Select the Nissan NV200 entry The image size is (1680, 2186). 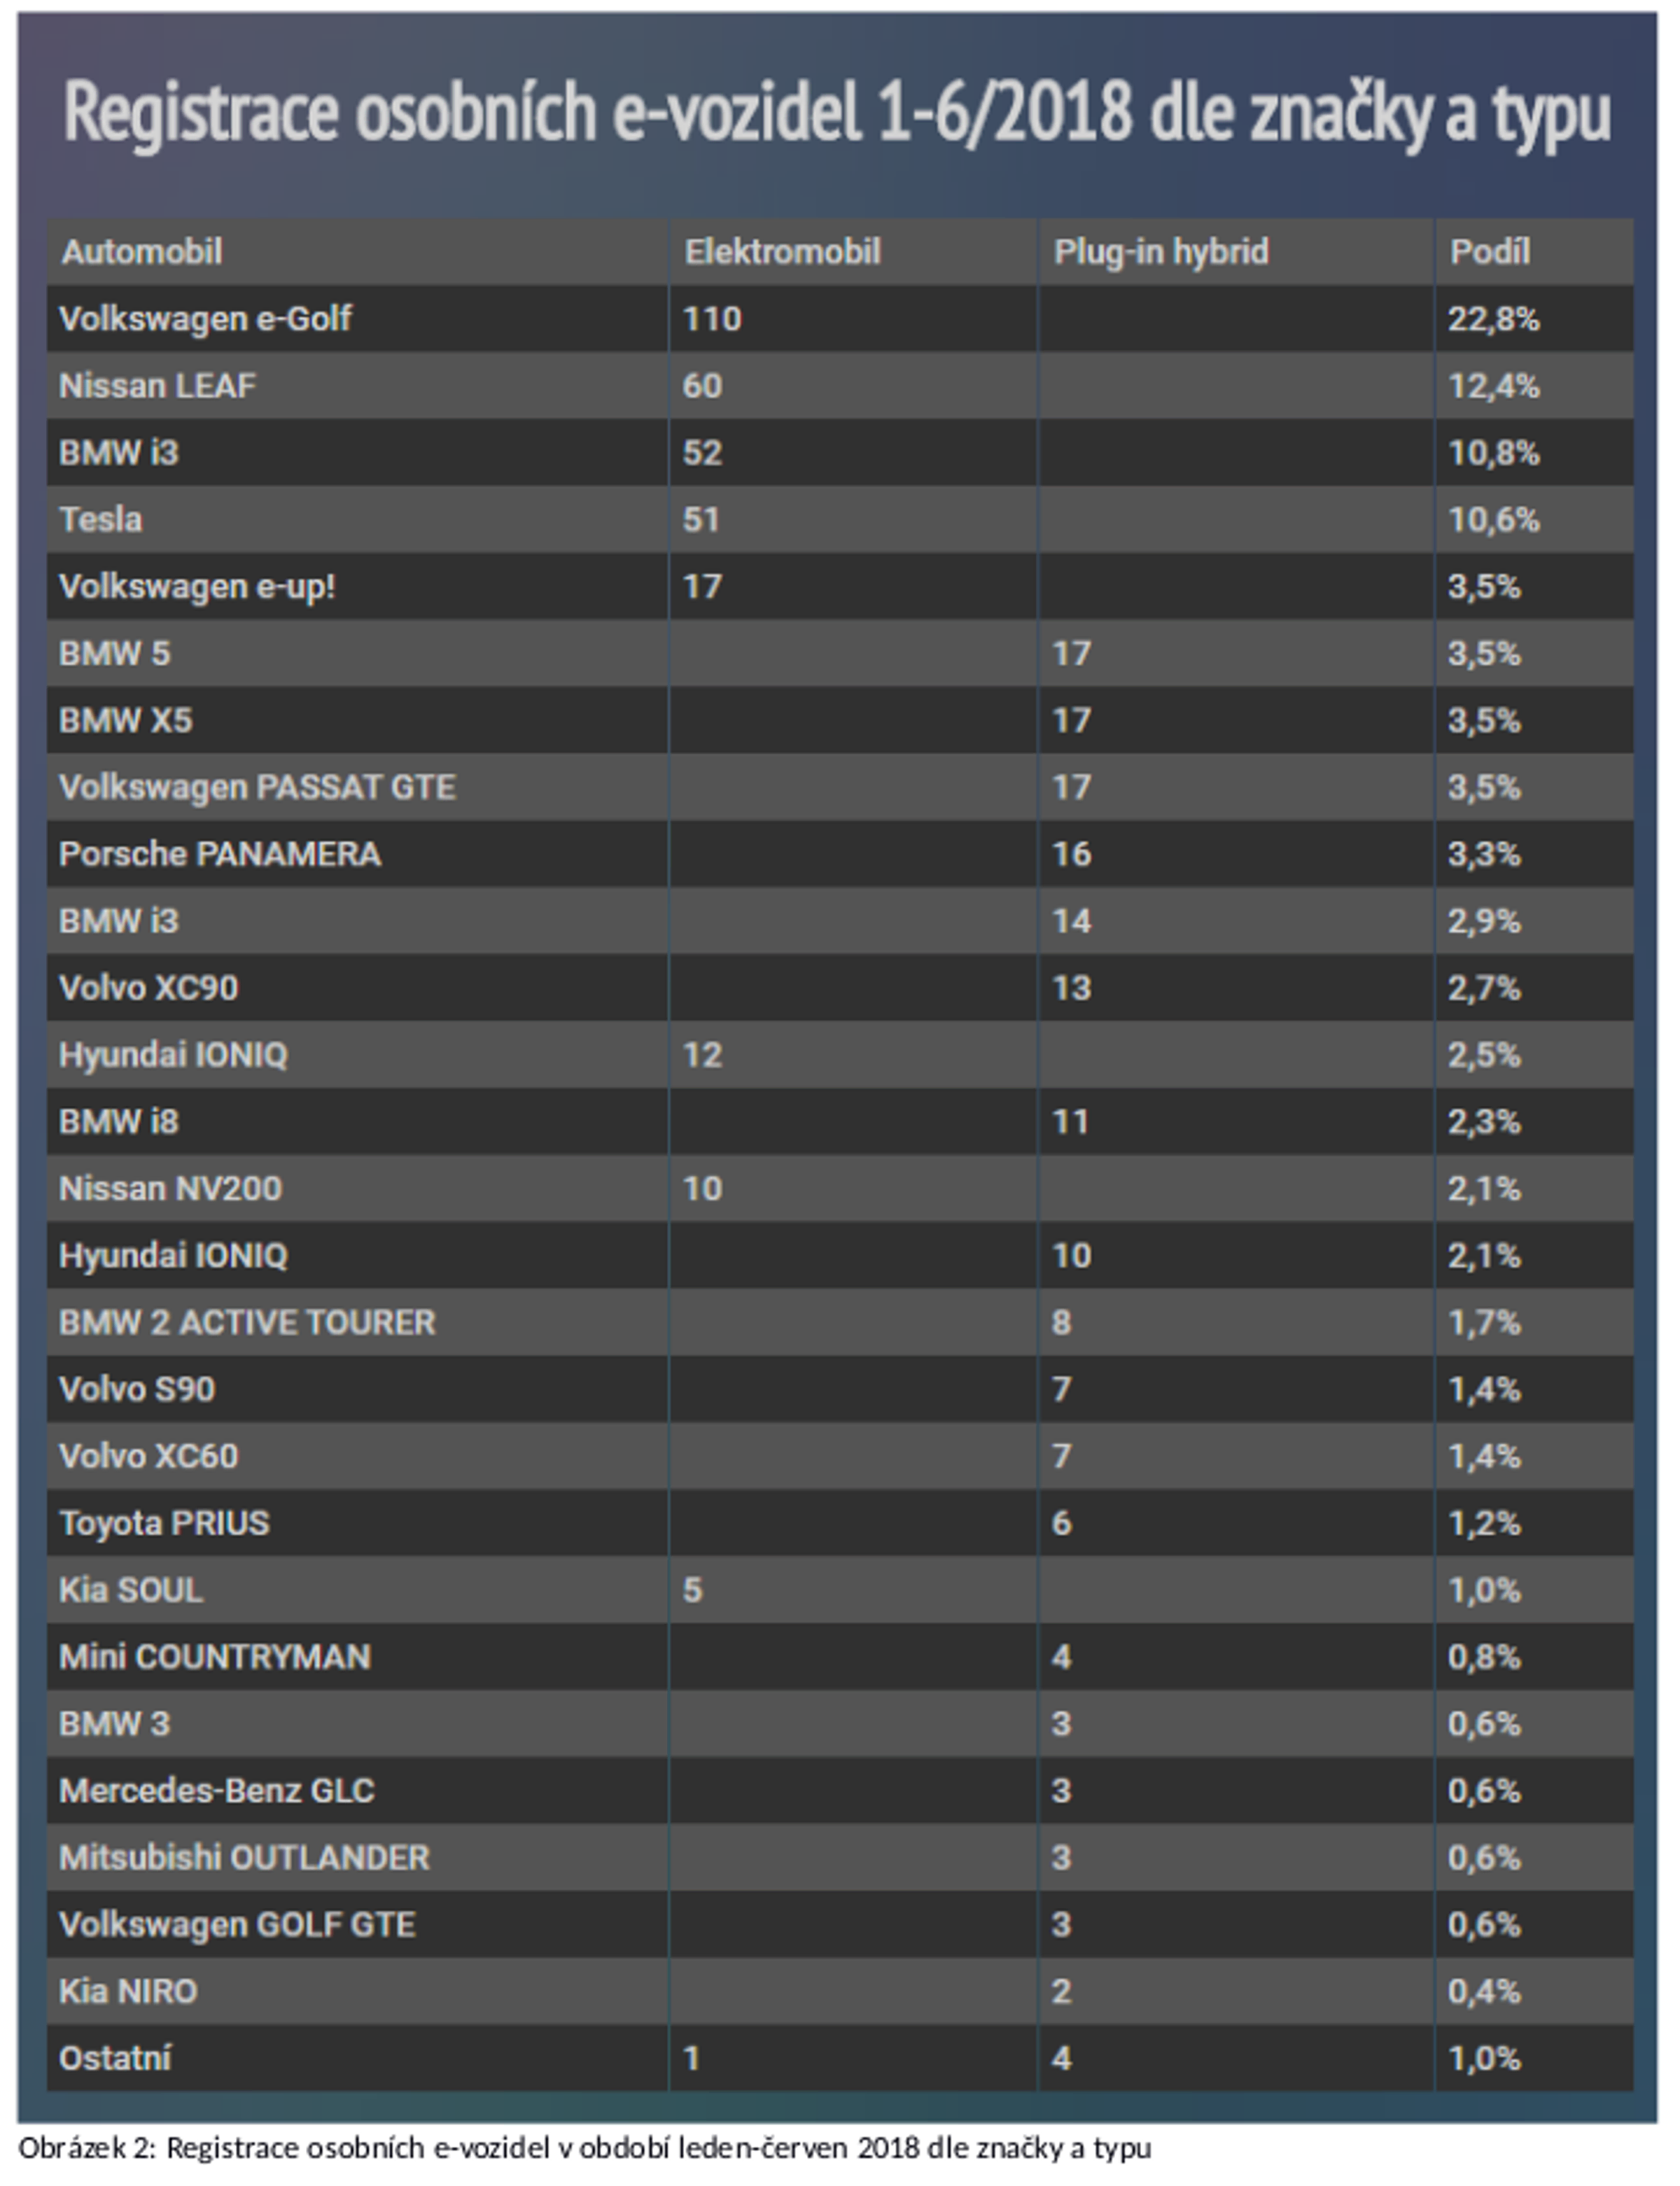pos(170,1188)
